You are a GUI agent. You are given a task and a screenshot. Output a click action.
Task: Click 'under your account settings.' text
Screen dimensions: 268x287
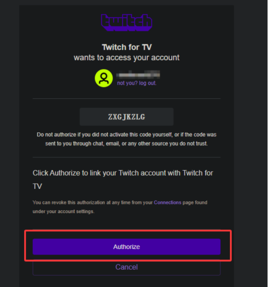(x=63, y=212)
